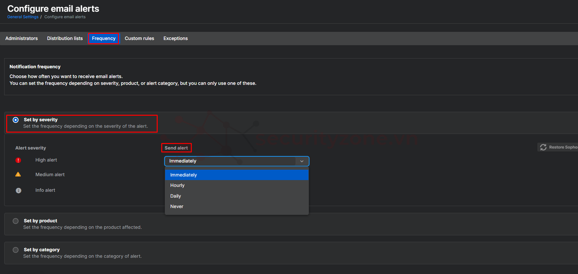Go to General Settings breadcrumb link
Screen dimensions: 578x274
[23, 17]
